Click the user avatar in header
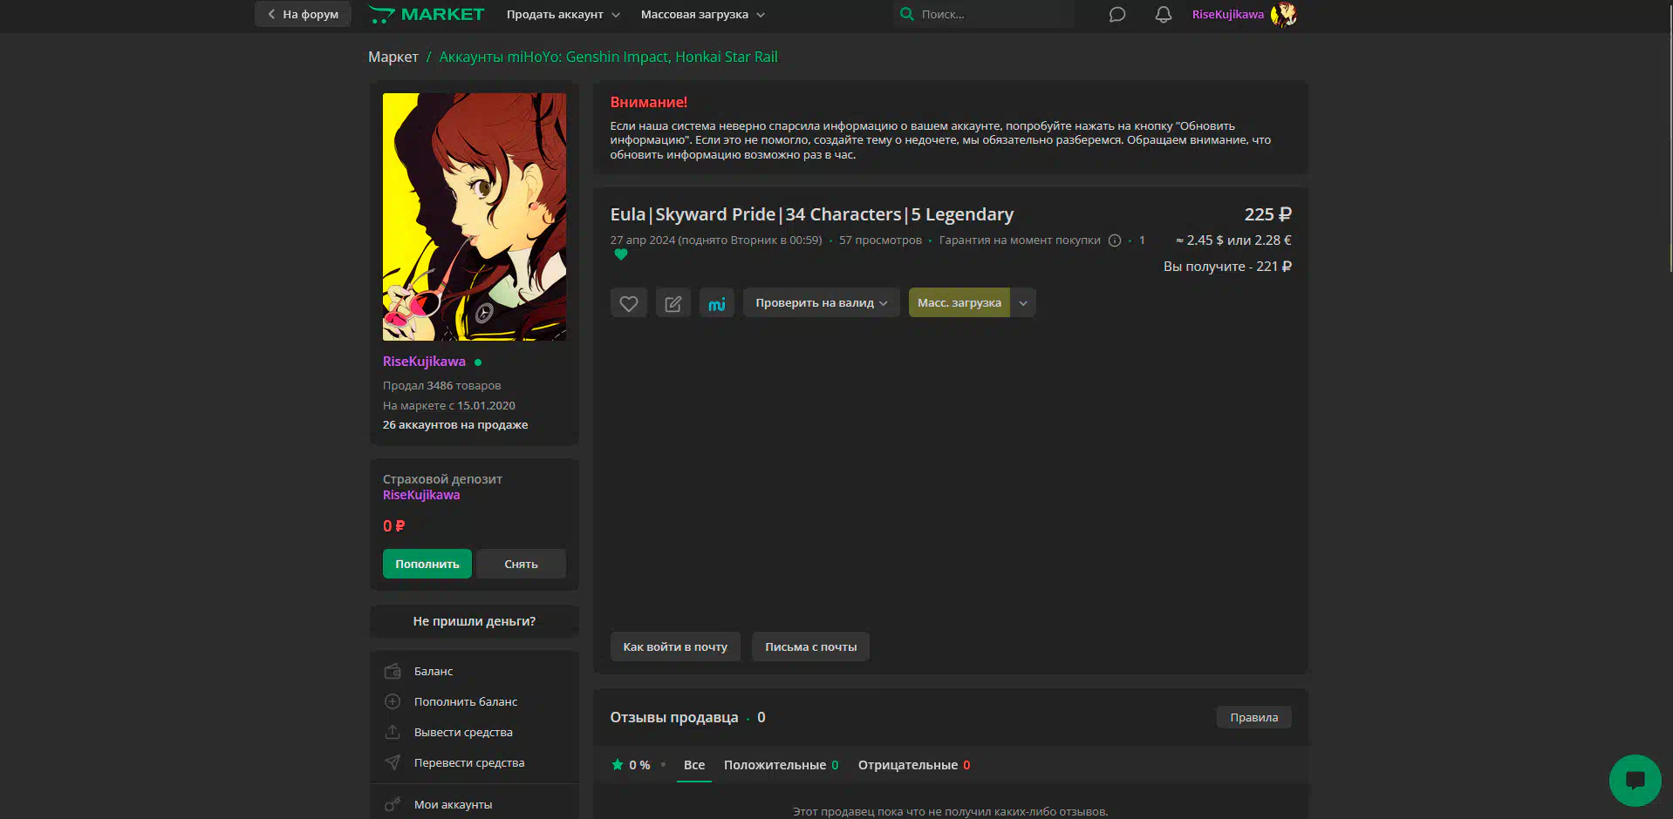 (1284, 15)
